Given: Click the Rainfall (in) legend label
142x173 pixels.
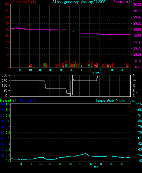Looking at the screenshot, I should 8,100.
